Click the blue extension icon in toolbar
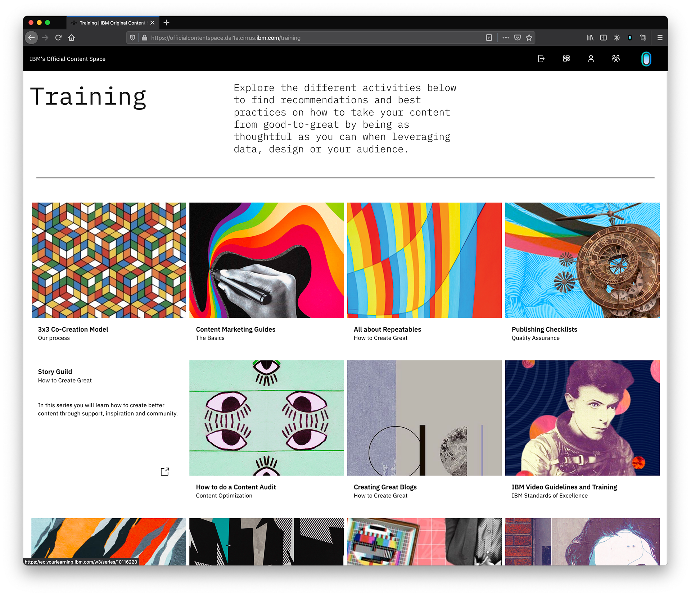This screenshot has width=691, height=596. point(630,38)
